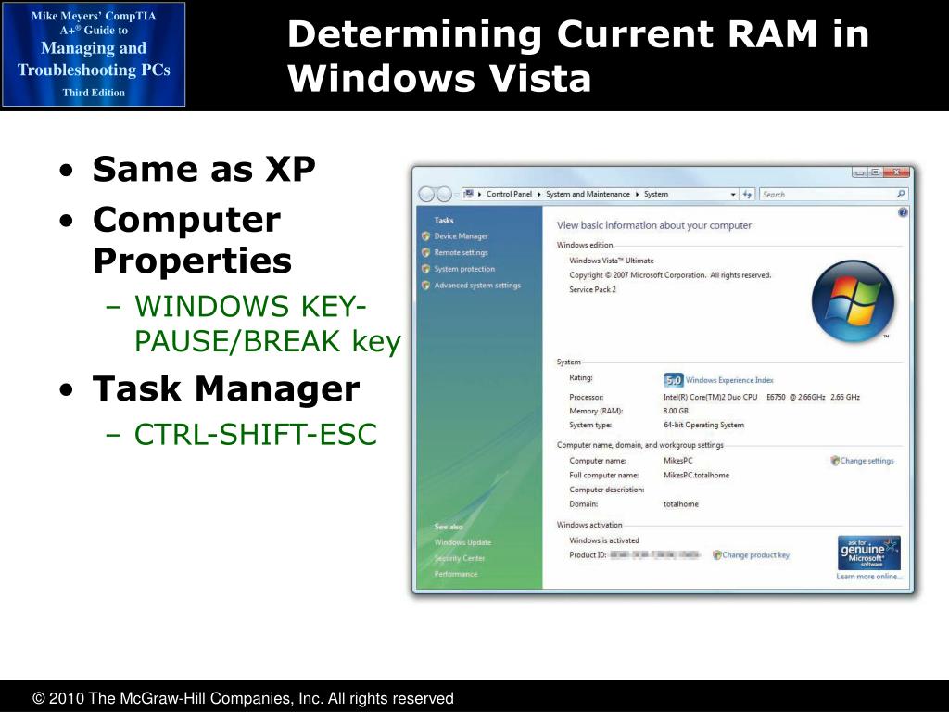The width and height of the screenshot is (949, 712).
Task: Click the Change settings link
Action: tap(867, 461)
